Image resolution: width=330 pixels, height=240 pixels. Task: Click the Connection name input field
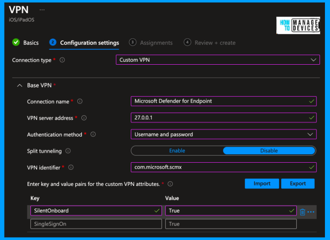[224, 101]
